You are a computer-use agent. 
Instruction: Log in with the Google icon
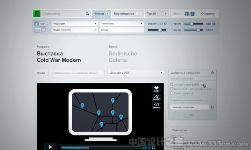click(192, 14)
